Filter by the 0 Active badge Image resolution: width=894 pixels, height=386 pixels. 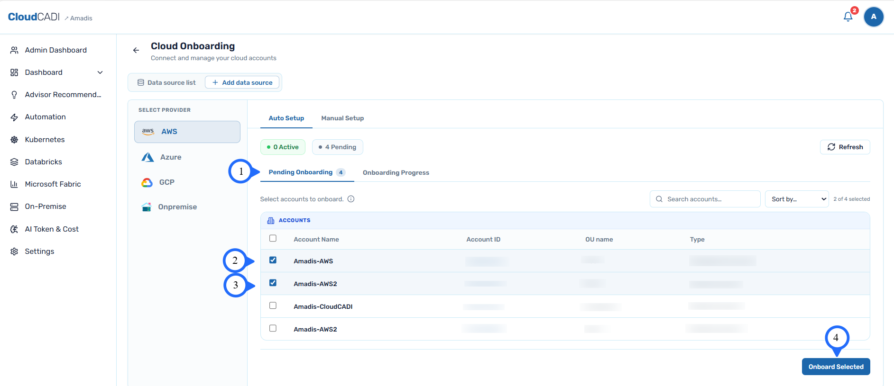[x=283, y=147]
